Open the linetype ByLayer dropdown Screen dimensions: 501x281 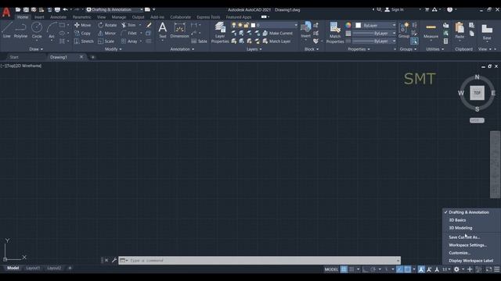pos(374,41)
